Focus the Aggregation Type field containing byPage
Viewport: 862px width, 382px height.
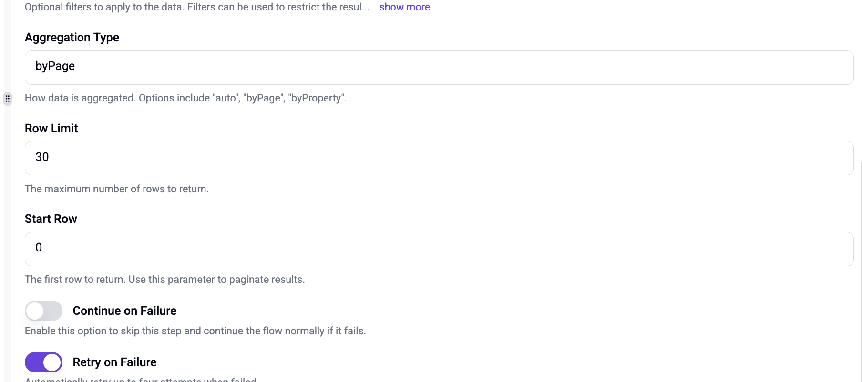[439, 68]
